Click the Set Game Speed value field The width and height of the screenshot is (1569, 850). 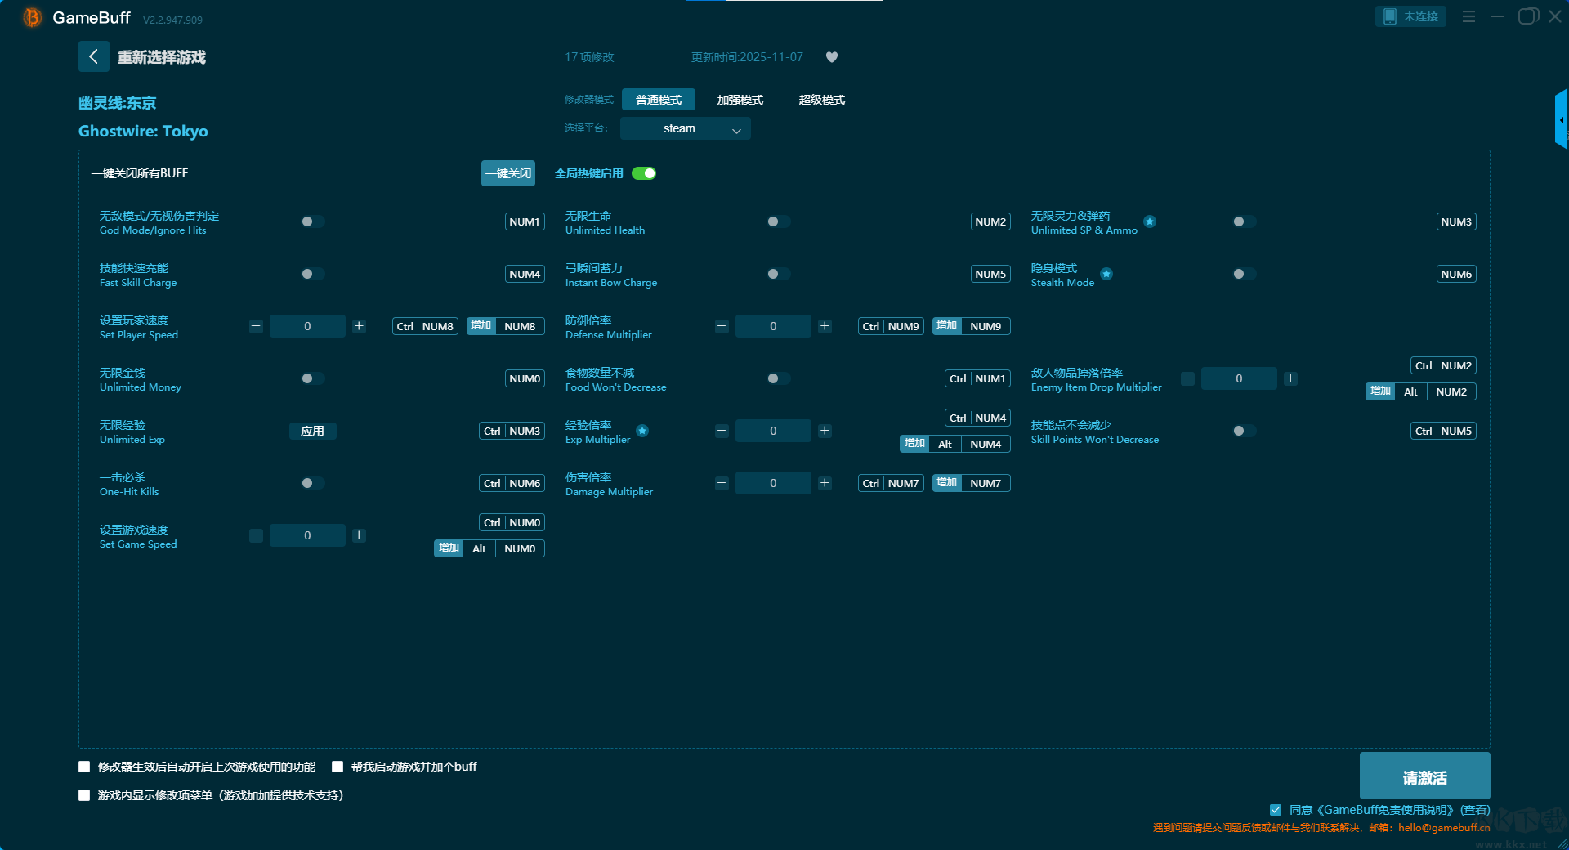[307, 535]
